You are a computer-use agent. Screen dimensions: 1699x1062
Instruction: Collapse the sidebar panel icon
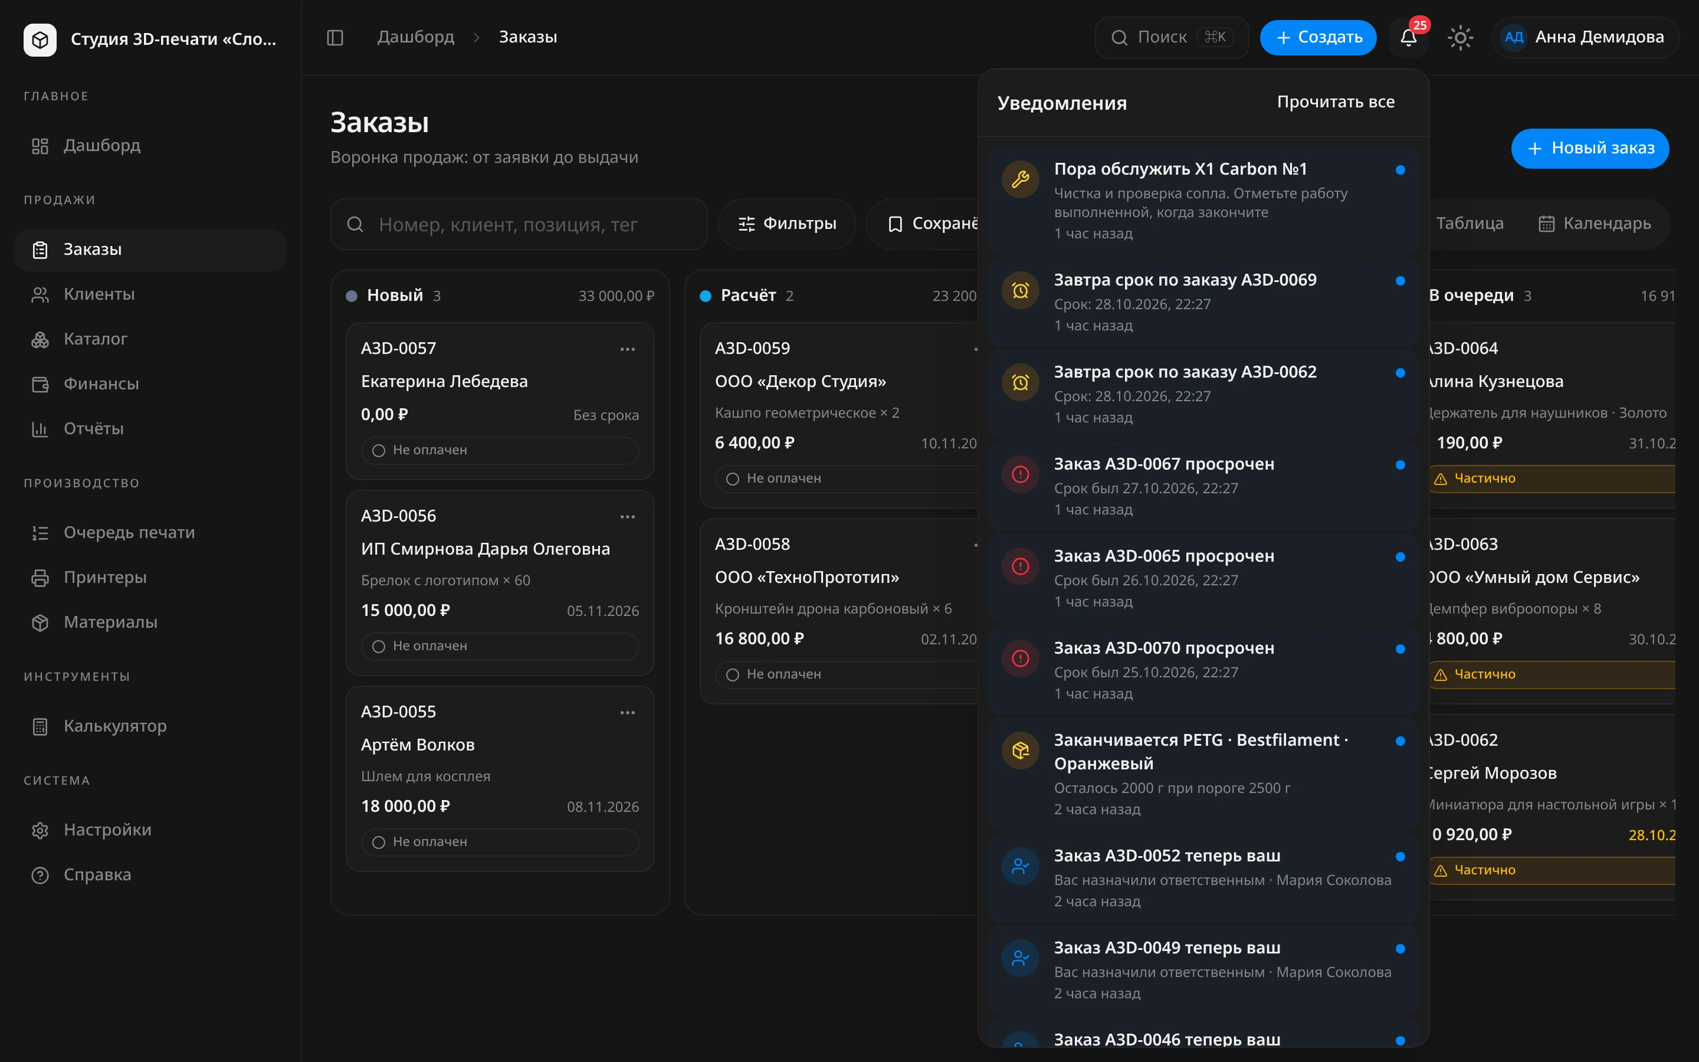(x=335, y=37)
